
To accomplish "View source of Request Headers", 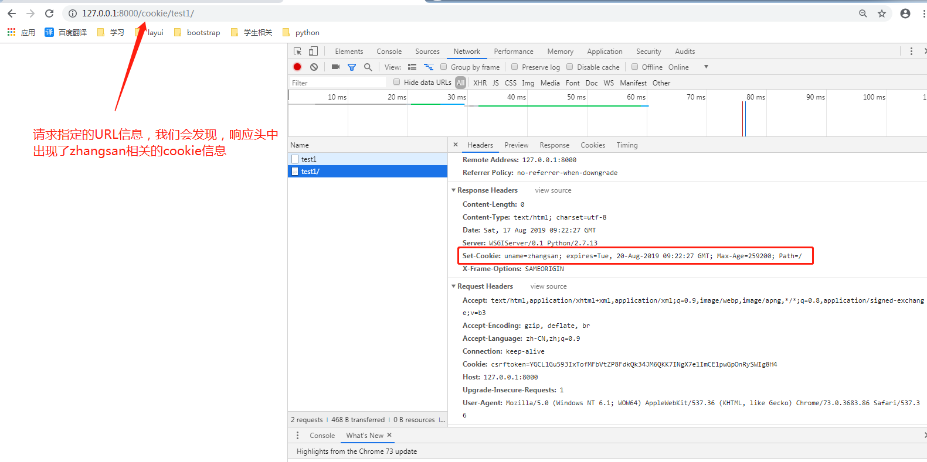I will tap(549, 286).
